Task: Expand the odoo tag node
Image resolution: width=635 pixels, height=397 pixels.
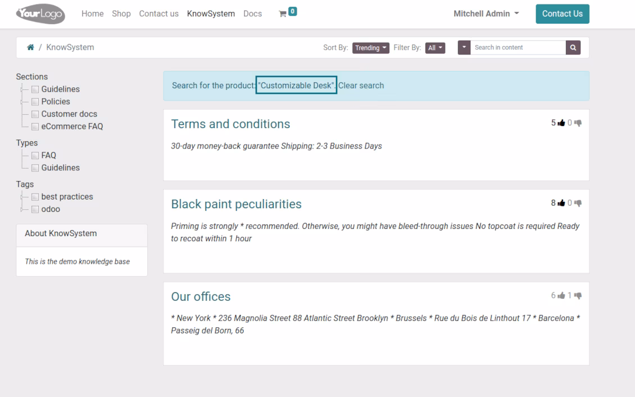Action: [22, 209]
